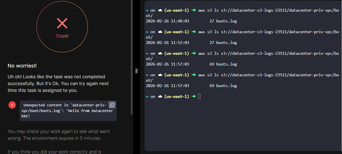Screen dimensions: 342x154
Task: Click the 'No worries!!' heading
Action: (x=22, y=66)
